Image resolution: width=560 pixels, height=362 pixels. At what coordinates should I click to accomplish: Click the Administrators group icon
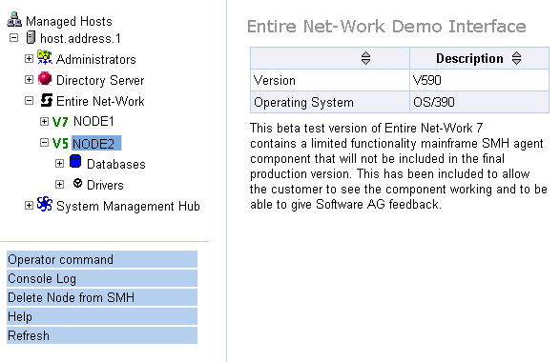click(x=45, y=58)
